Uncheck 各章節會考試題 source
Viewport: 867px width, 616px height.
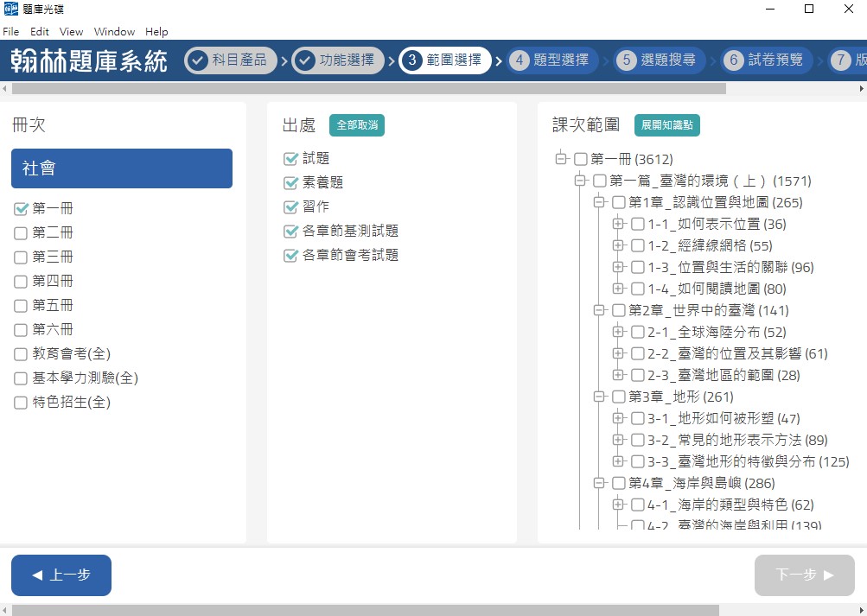tap(290, 255)
